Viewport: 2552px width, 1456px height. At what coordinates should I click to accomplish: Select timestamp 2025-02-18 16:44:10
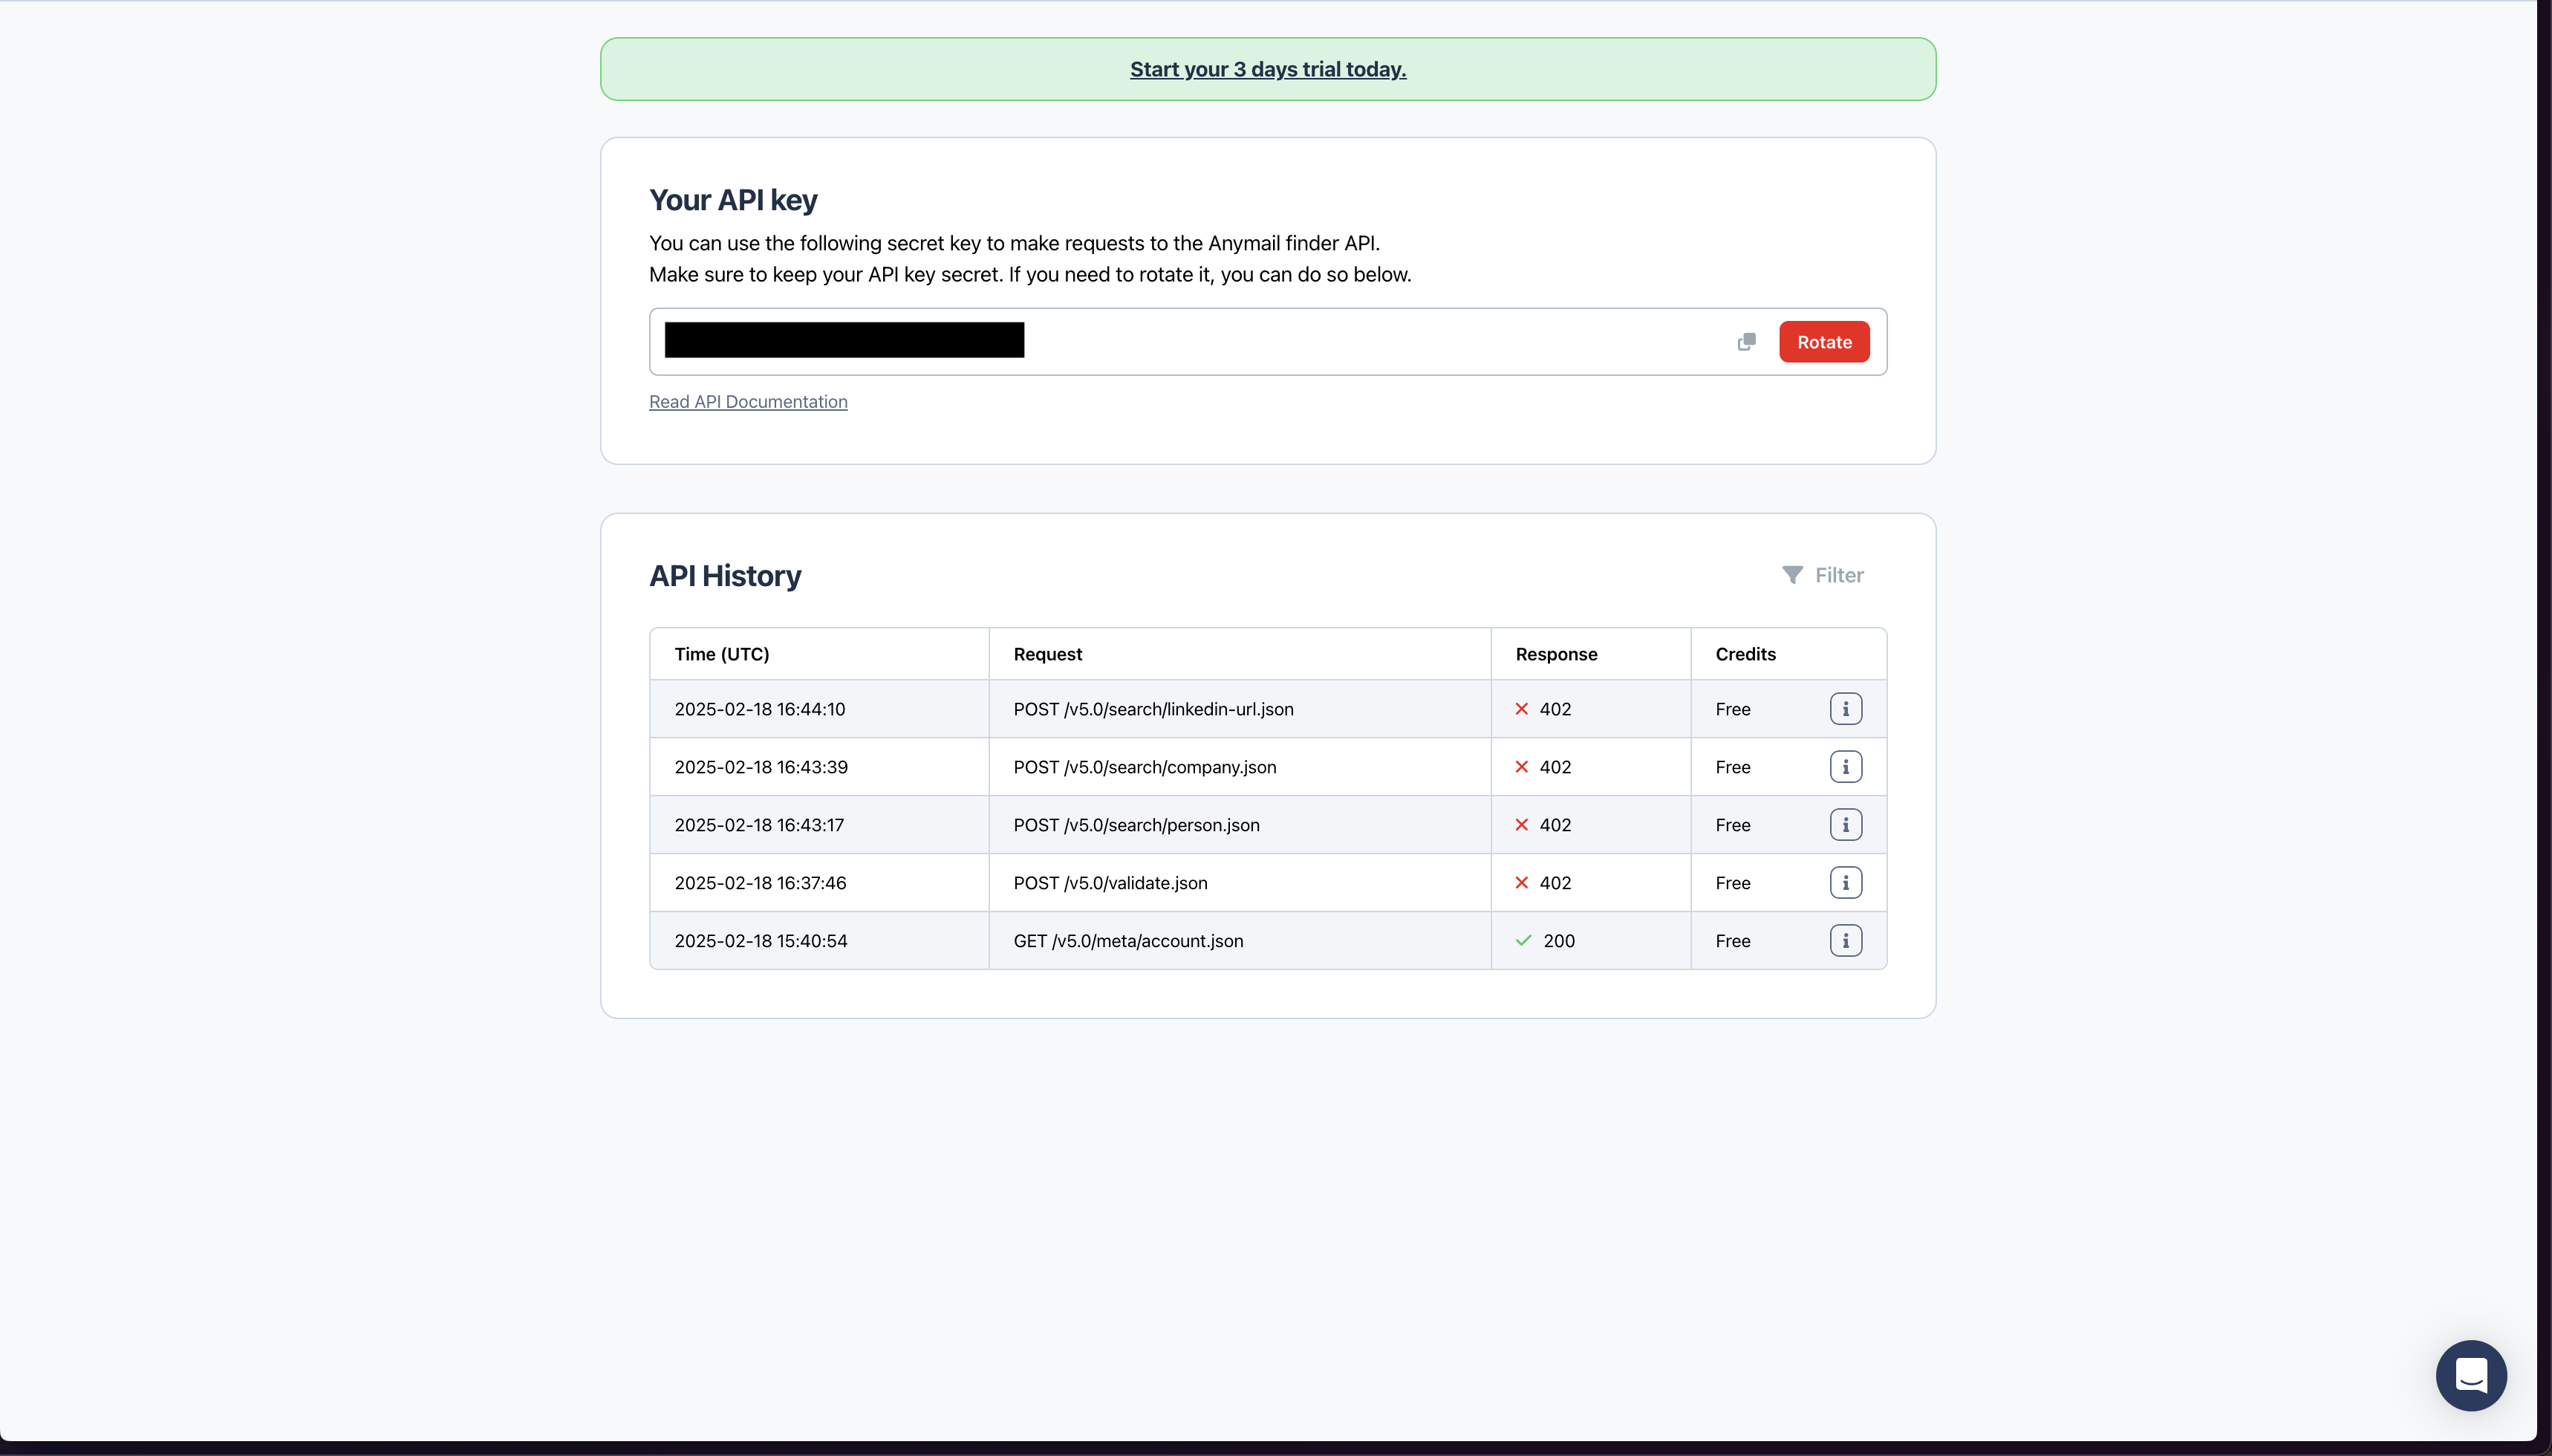(760, 709)
